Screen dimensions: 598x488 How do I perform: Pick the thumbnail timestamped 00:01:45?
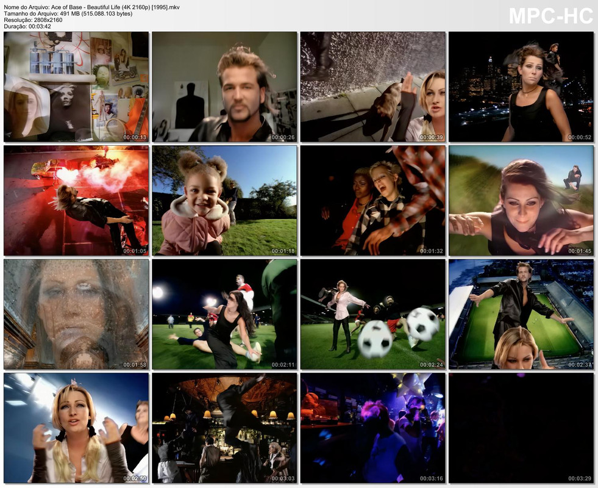pos(521,200)
